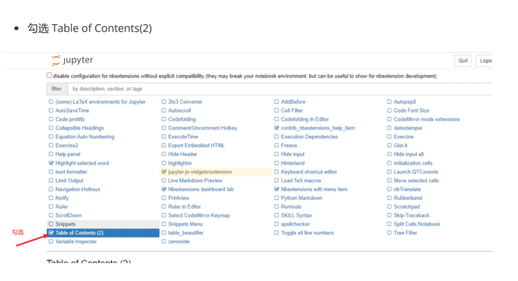Open Comment/Uncomment Hotkey extension
The image size is (518, 281).
tap(202, 128)
